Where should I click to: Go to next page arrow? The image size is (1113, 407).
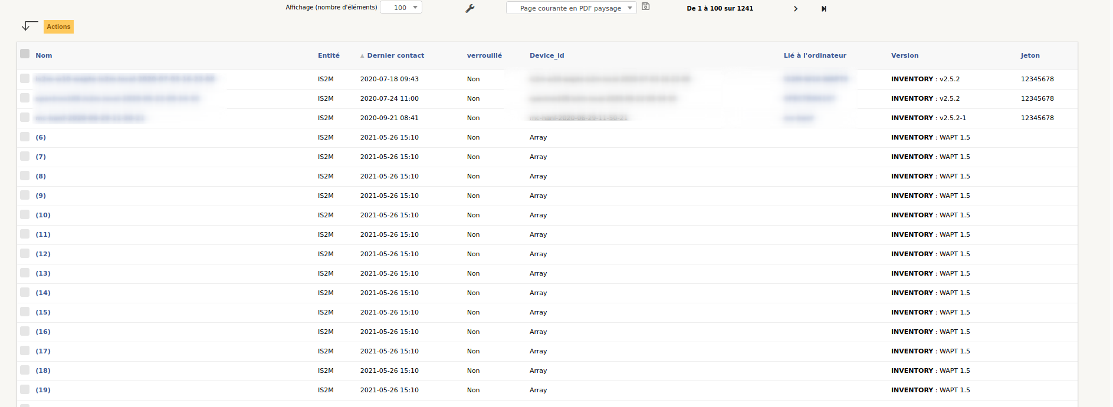click(x=795, y=9)
